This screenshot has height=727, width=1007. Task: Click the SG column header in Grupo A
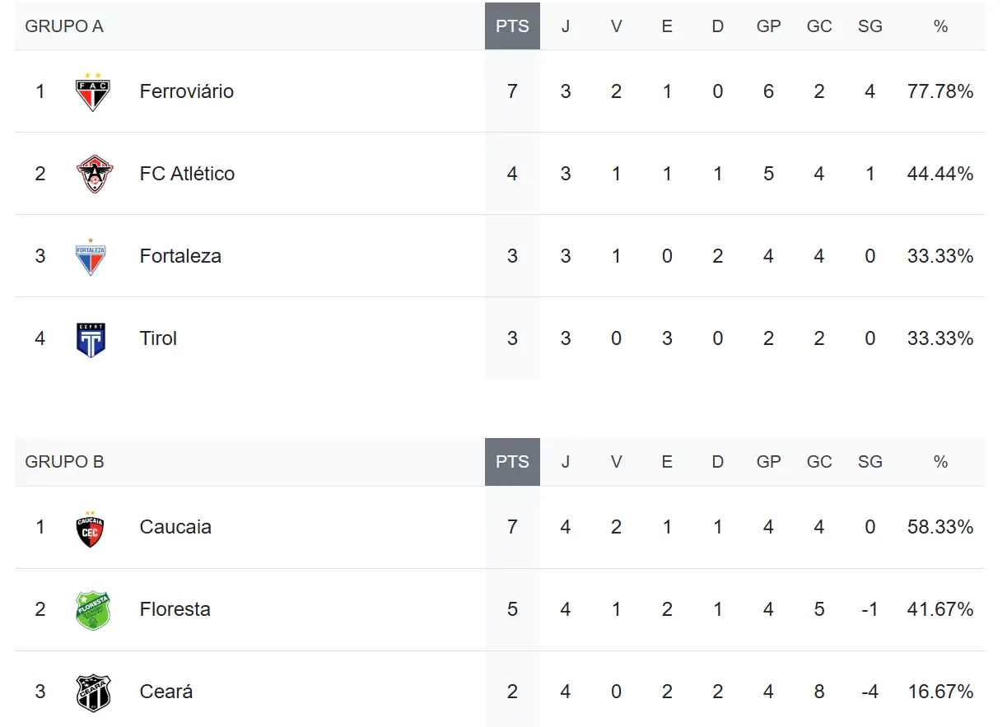pos(869,26)
